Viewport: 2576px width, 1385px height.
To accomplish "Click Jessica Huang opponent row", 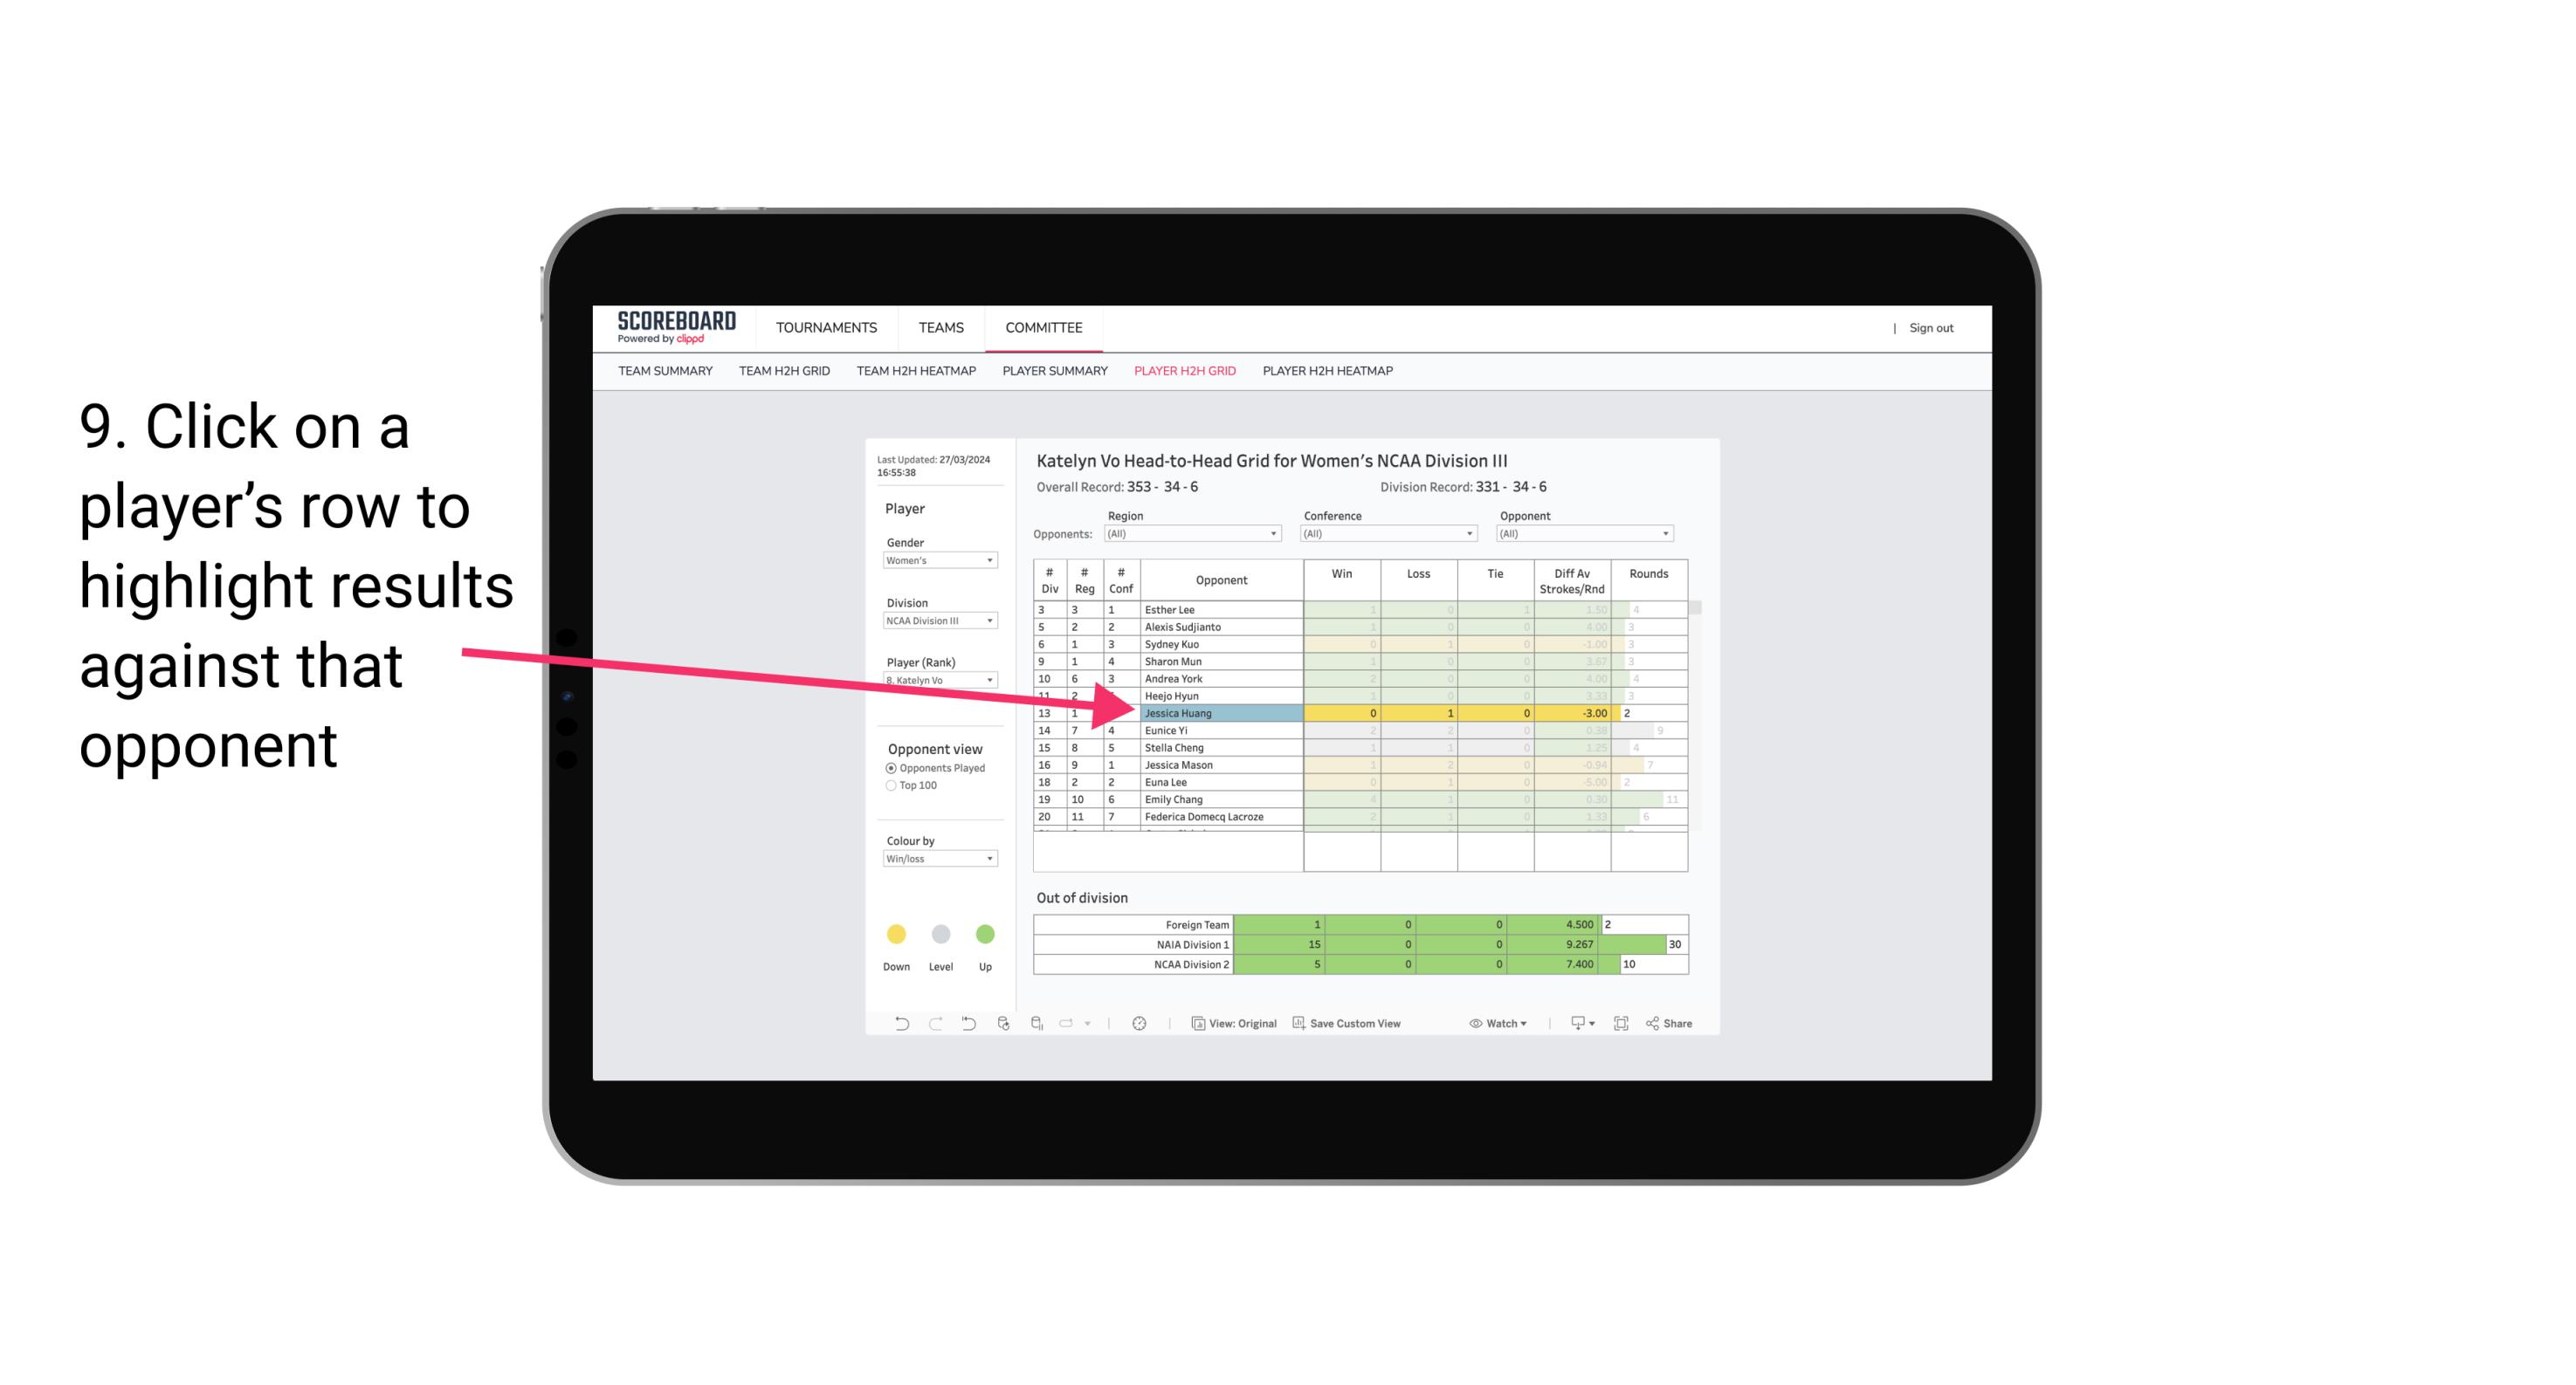I will point(1222,711).
